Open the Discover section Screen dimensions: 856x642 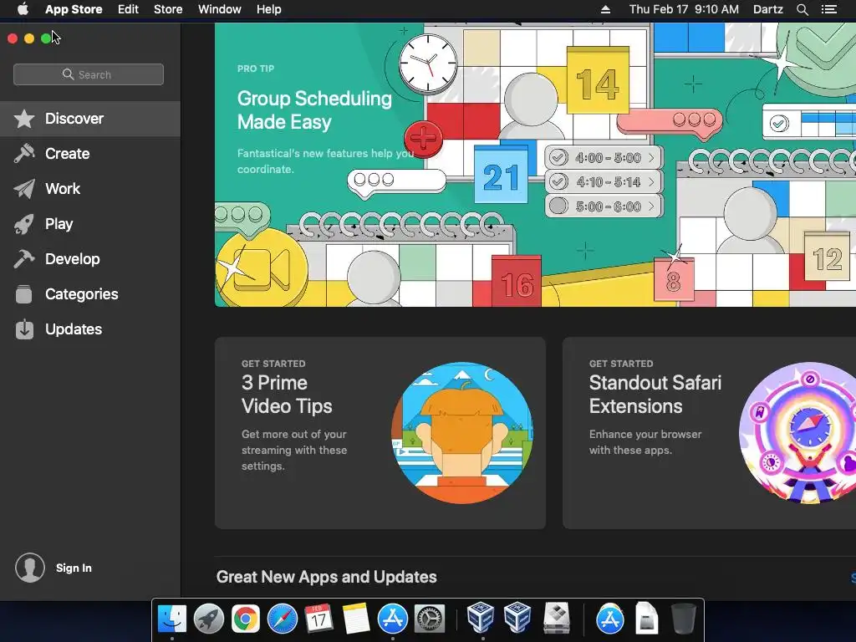[90, 119]
